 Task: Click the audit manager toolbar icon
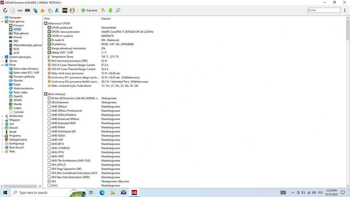pyautogui.click(x=50, y=10)
